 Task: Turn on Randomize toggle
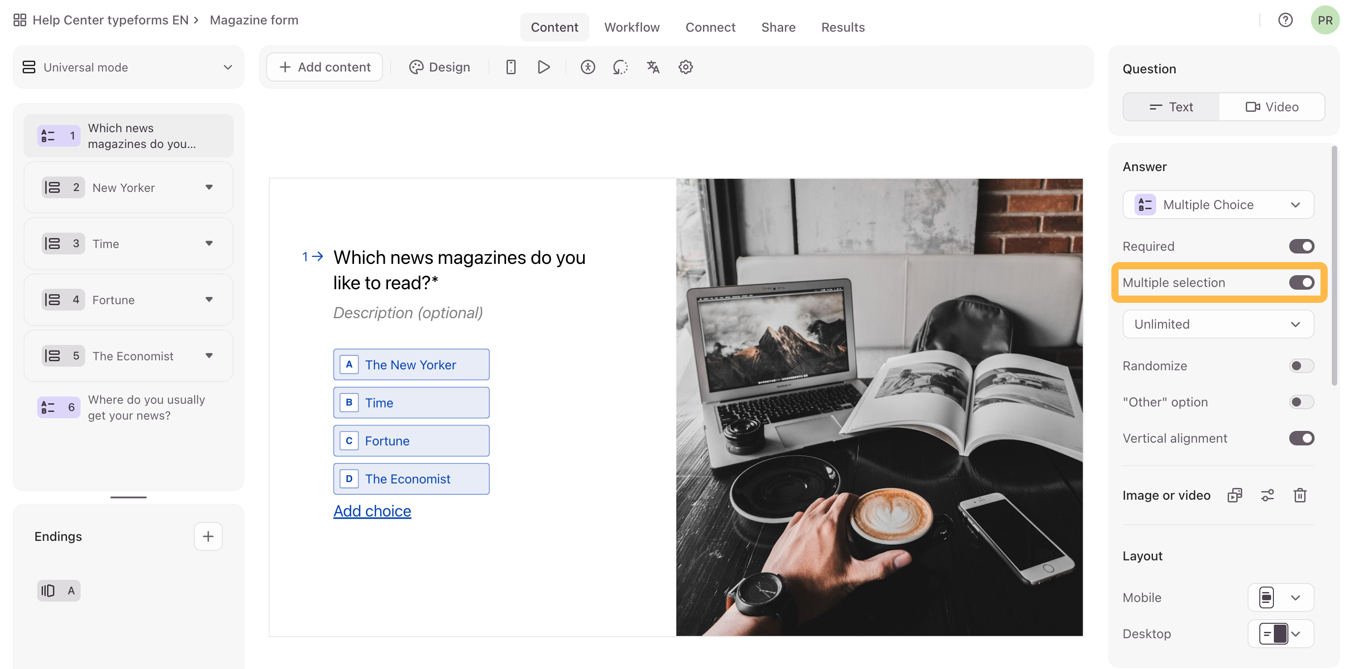point(1301,366)
